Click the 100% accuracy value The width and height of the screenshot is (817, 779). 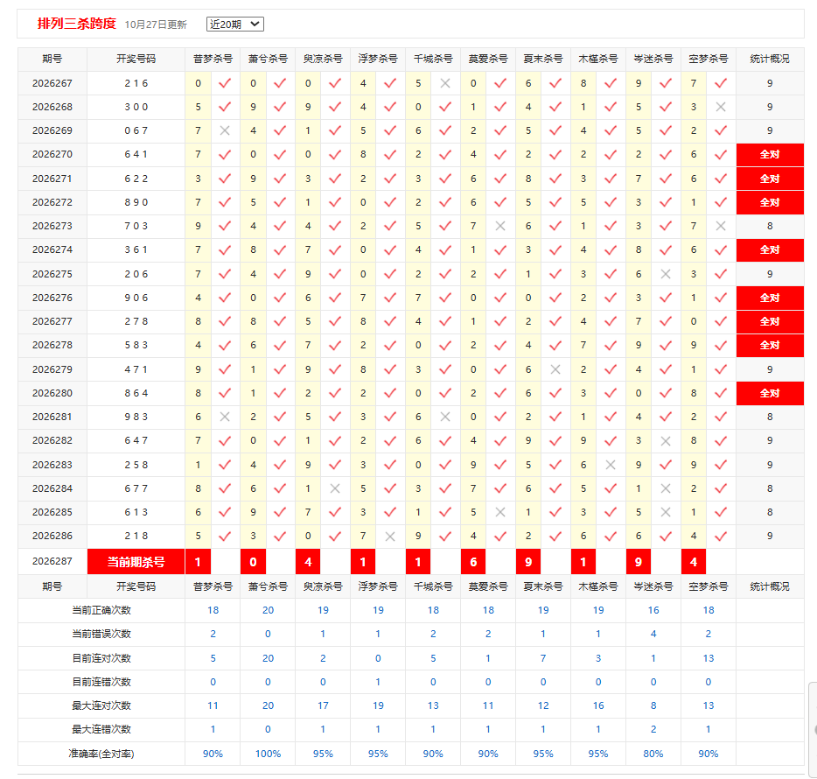click(x=268, y=754)
